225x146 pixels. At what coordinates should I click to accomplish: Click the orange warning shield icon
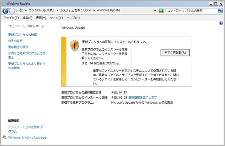(75, 46)
